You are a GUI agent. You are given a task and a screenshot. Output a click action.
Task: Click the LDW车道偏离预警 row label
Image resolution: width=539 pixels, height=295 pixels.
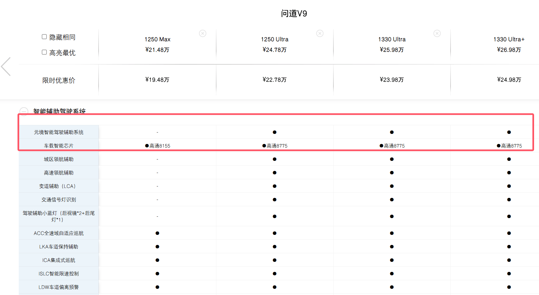point(59,287)
